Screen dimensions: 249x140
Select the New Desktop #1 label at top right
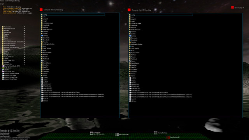(x=239, y=8)
